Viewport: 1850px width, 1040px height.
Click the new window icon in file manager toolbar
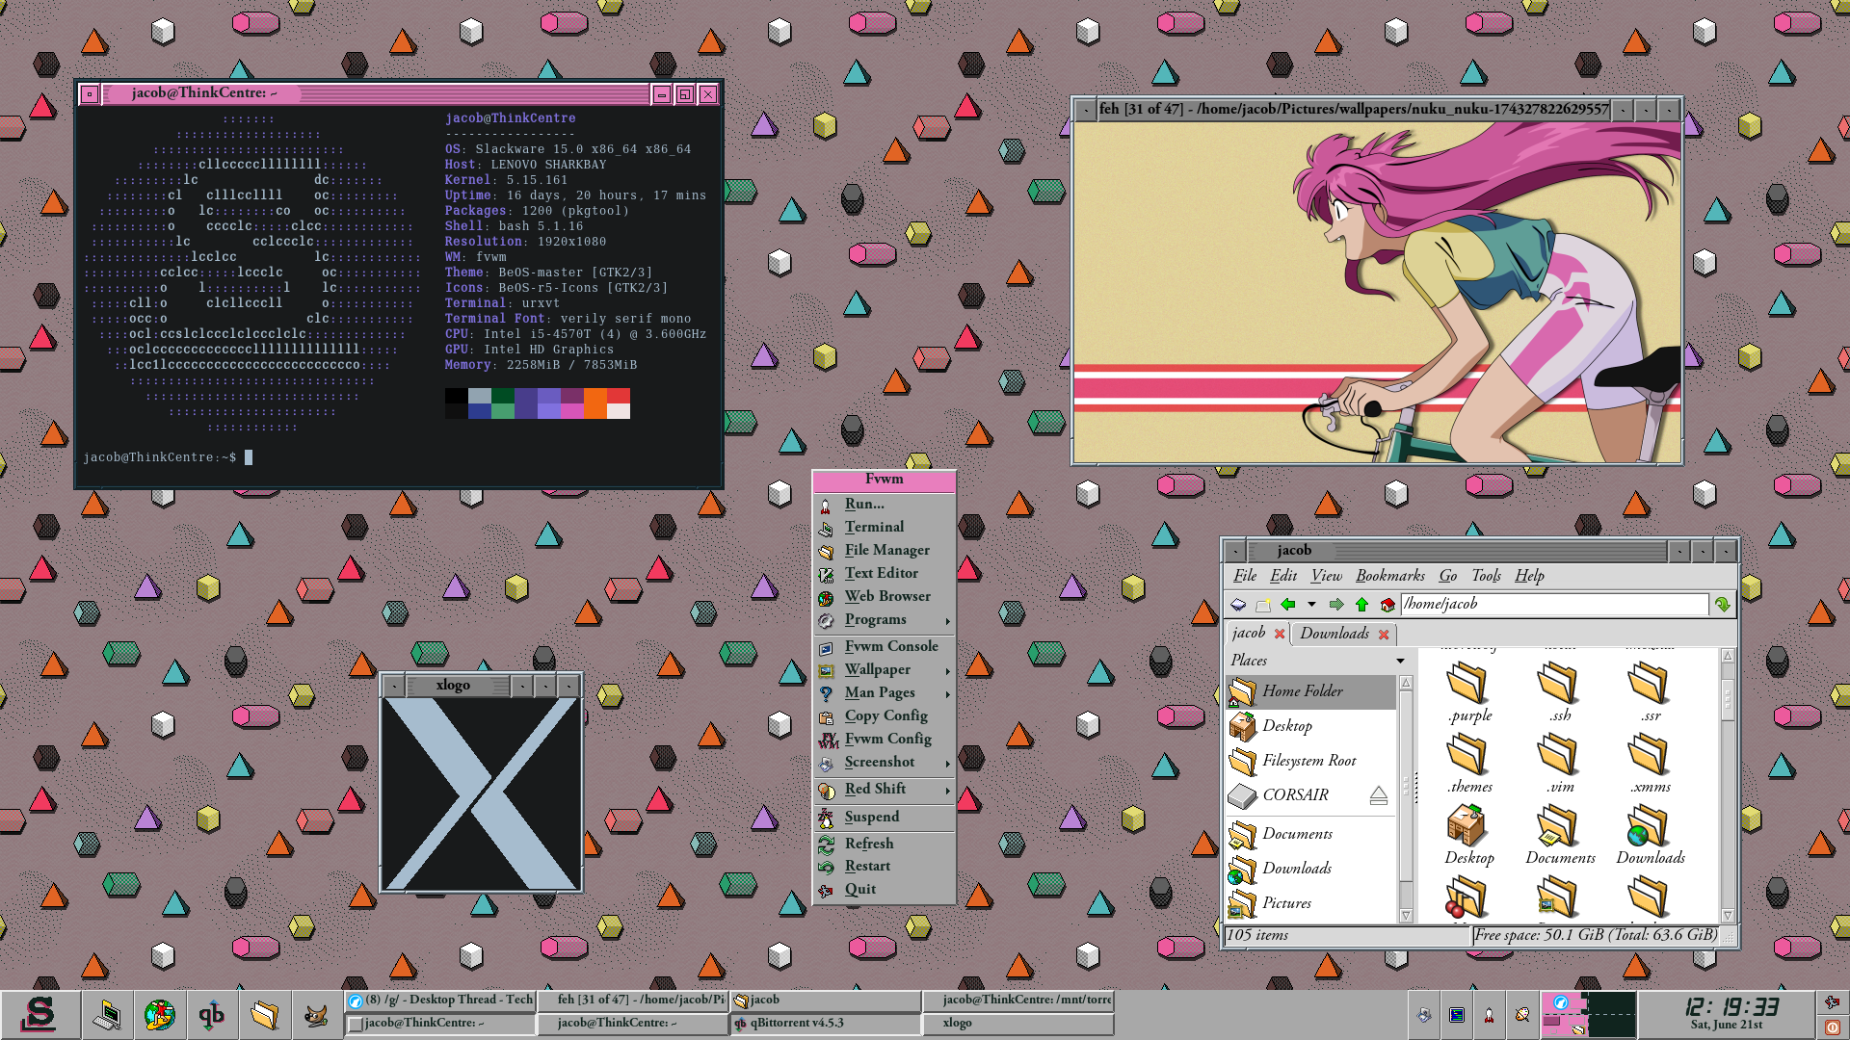pyautogui.click(x=1238, y=605)
